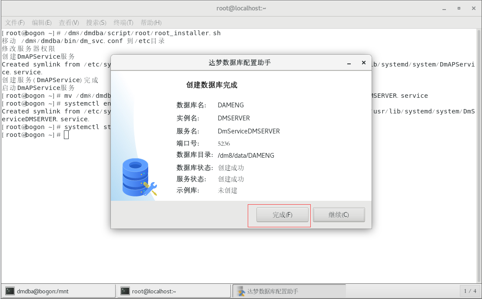Click the port number 5236
The height and width of the screenshot is (299, 482).
coord(224,143)
